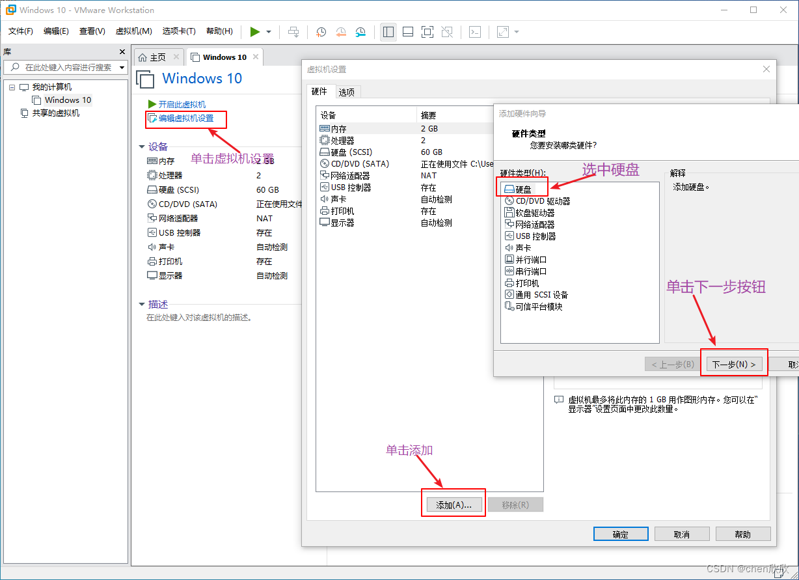Open the library search dropdown arrow

click(122, 68)
